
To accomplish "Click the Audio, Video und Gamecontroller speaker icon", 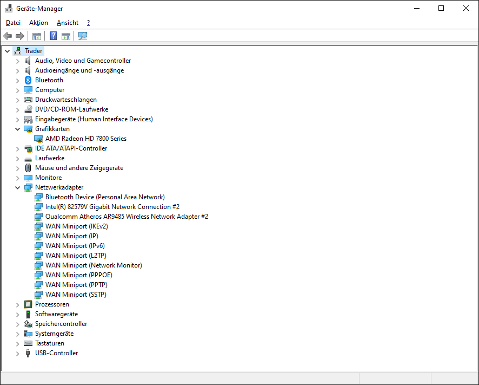I will (28, 61).
